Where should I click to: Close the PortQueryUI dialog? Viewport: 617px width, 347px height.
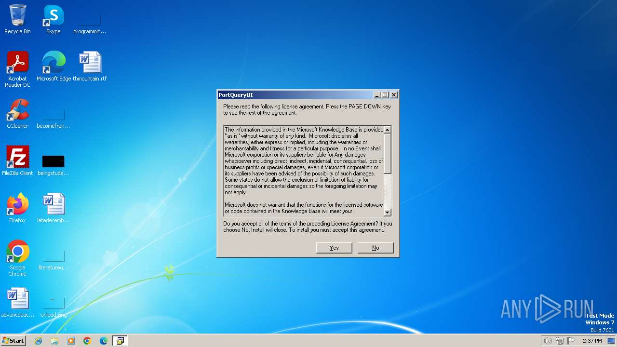(393, 95)
